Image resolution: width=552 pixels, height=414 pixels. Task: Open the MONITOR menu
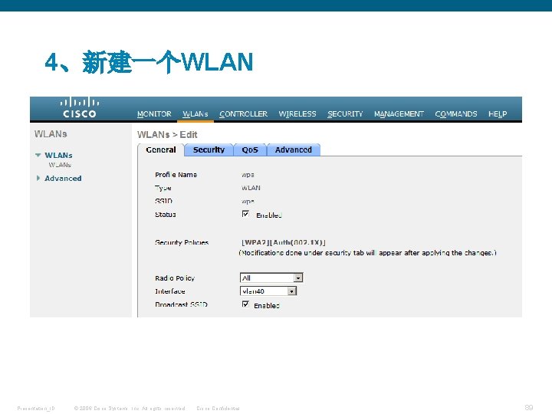(154, 114)
